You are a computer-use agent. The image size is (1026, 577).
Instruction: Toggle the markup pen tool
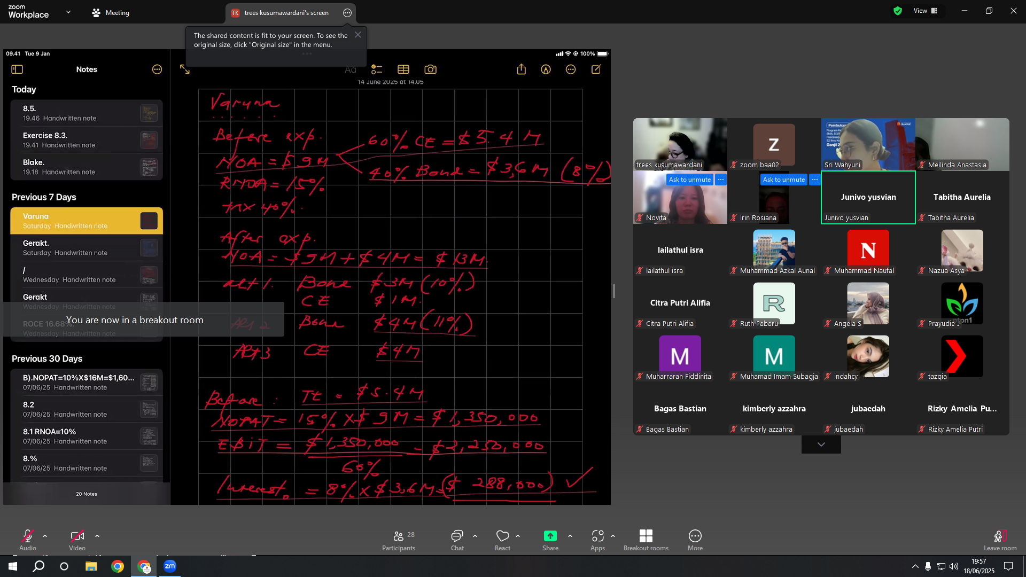coord(546,69)
